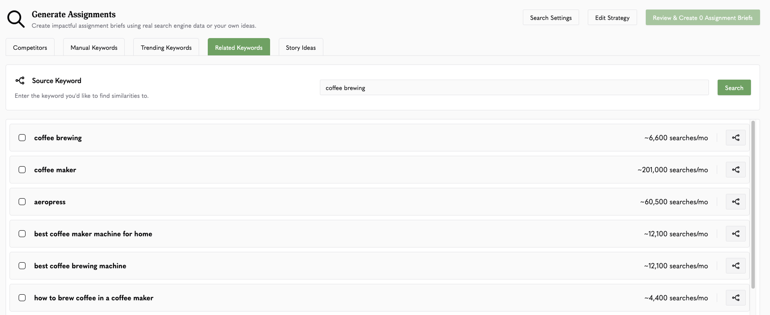Click the ~4,400 searches/mo value
The height and width of the screenshot is (315, 770).
point(676,298)
